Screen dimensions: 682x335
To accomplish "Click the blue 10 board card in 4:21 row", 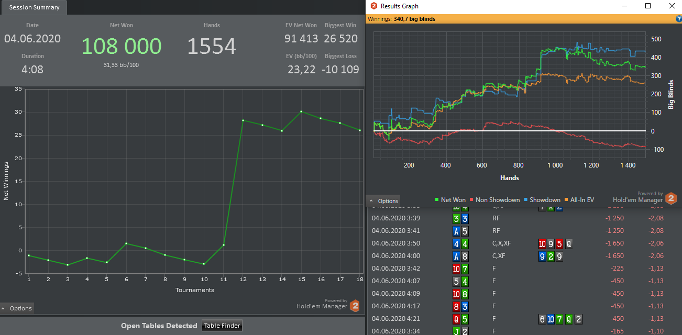I will coord(551,319).
